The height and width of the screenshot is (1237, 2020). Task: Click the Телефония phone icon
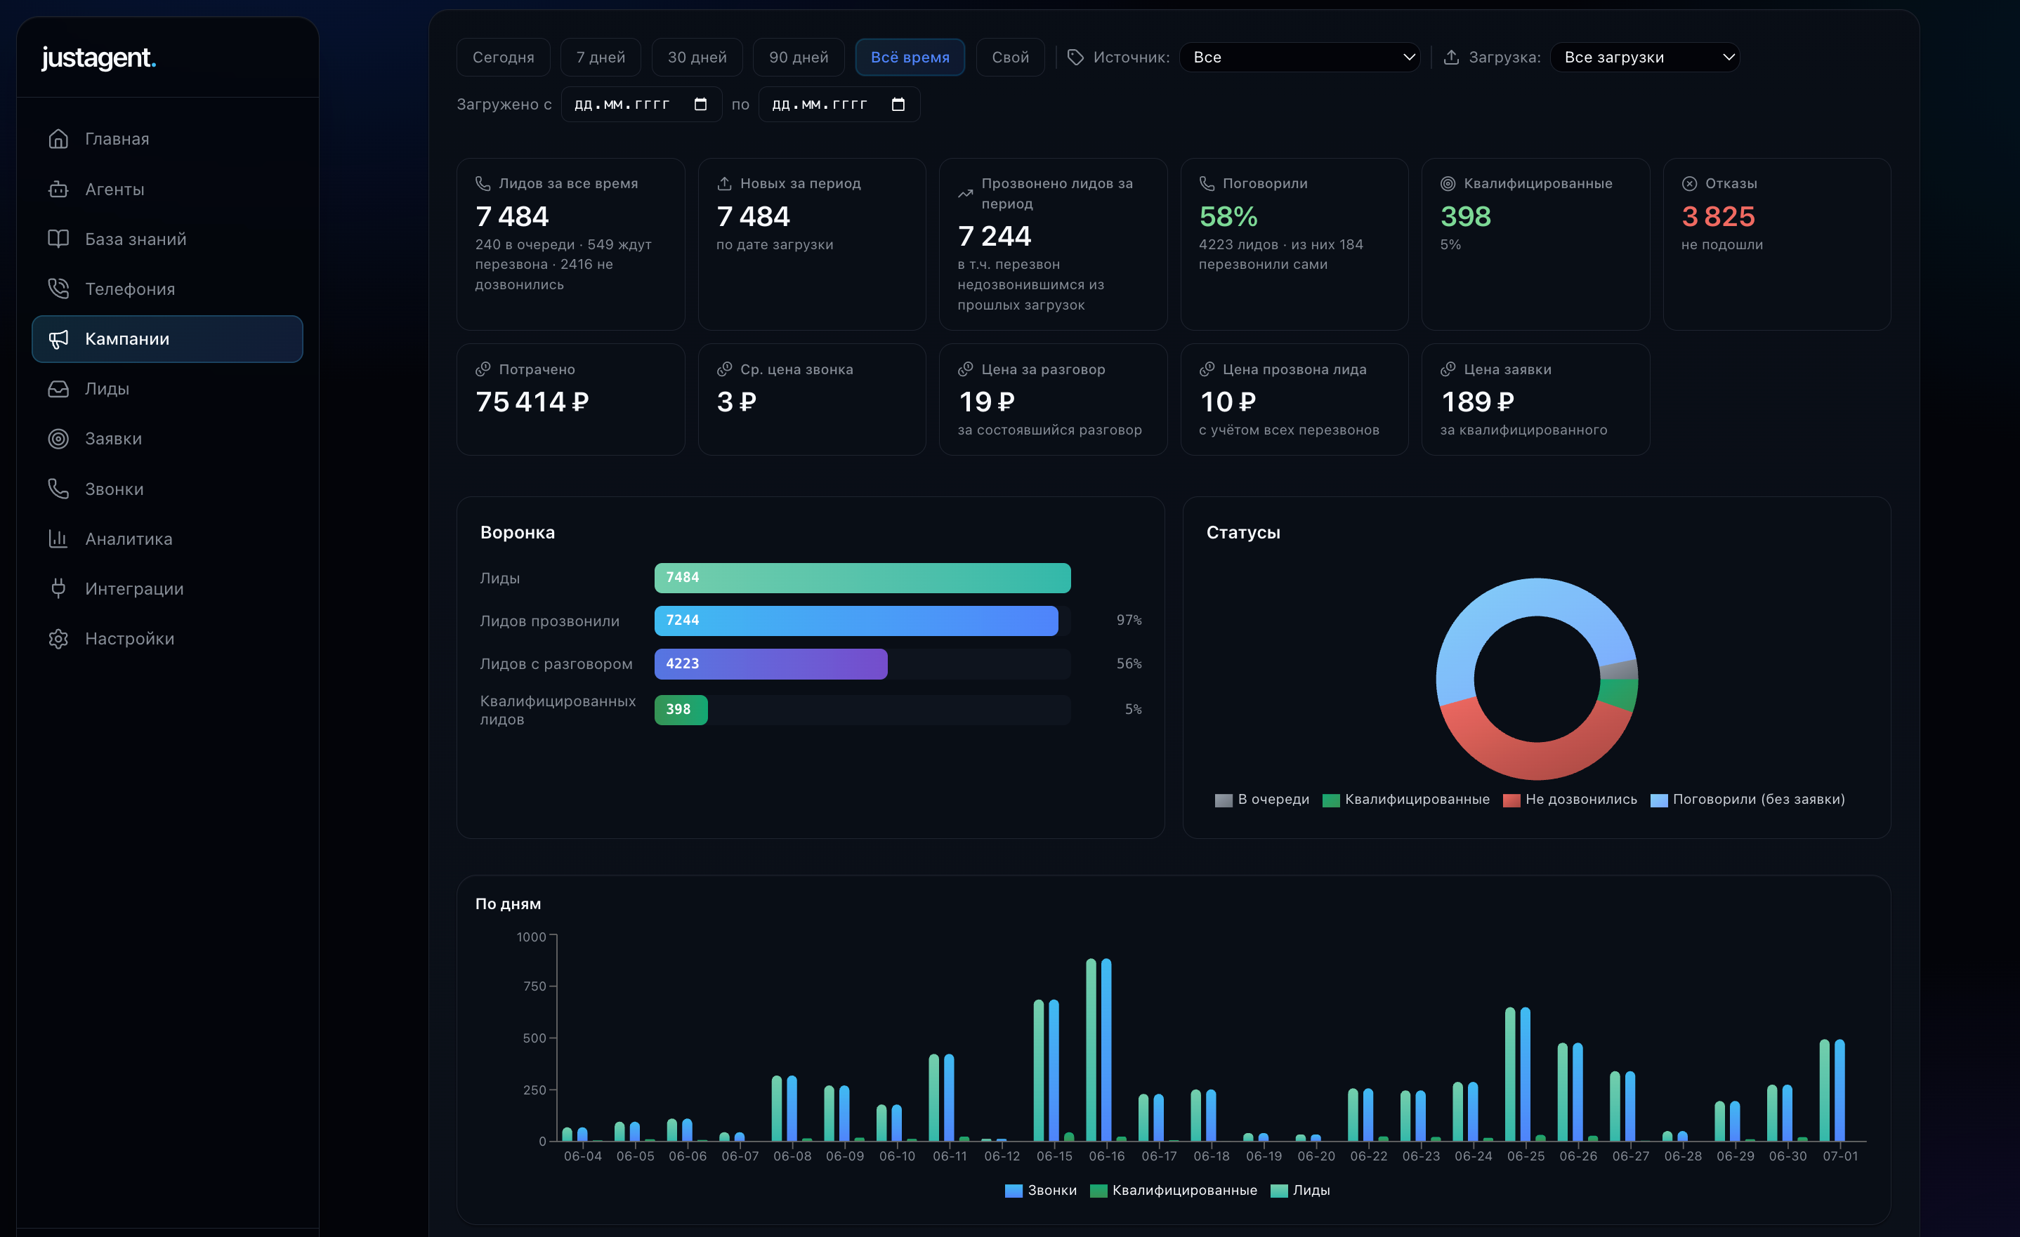[58, 289]
